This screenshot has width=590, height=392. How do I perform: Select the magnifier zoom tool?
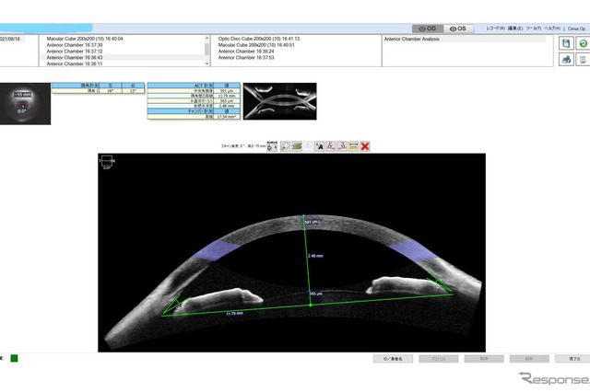point(285,146)
